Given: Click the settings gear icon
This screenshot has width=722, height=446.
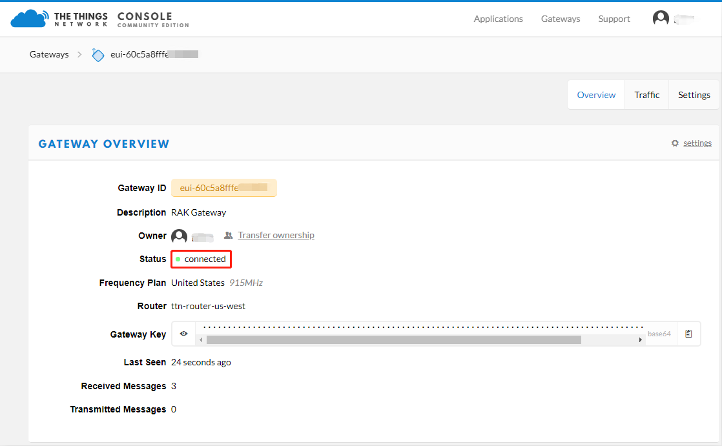Looking at the screenshot, I should pos(675,143).
